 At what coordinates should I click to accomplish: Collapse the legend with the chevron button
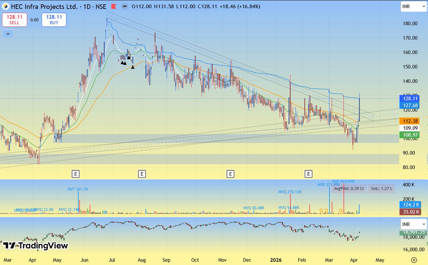[x=8, y=34]
